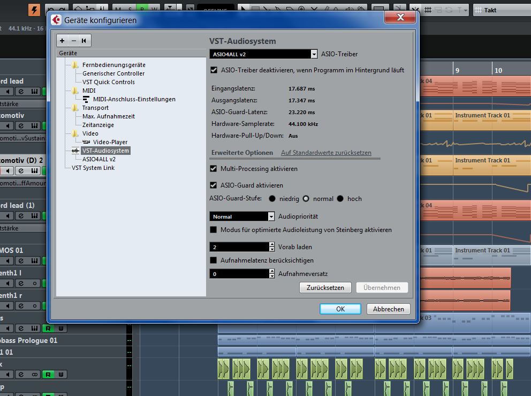The height and width of the screenshot is (396, 531).
Task: Toggle Read automation 'R' on the 'x' track
Action: (48, 375)
